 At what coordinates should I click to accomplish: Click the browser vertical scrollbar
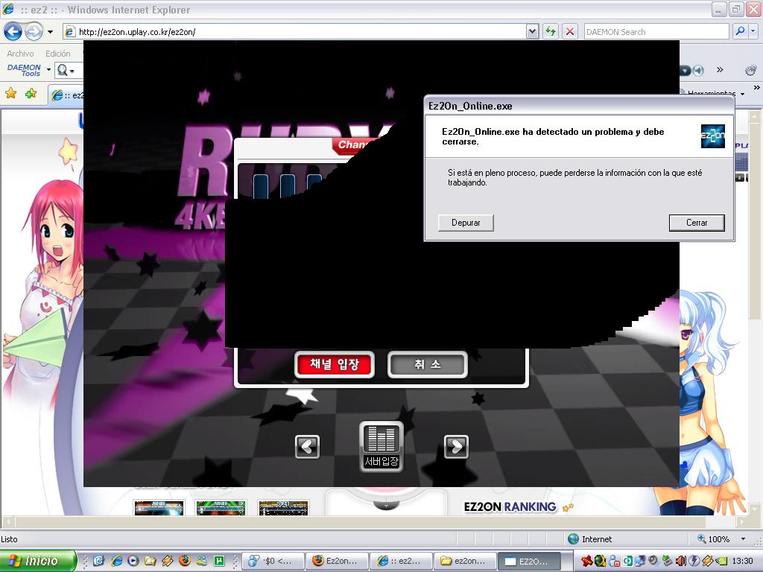point(754,314)
